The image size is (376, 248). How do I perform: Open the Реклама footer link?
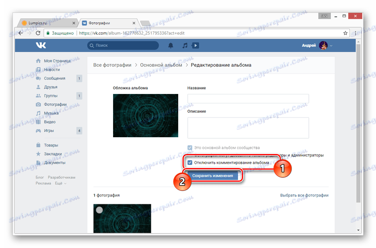(x=43, y=183)
